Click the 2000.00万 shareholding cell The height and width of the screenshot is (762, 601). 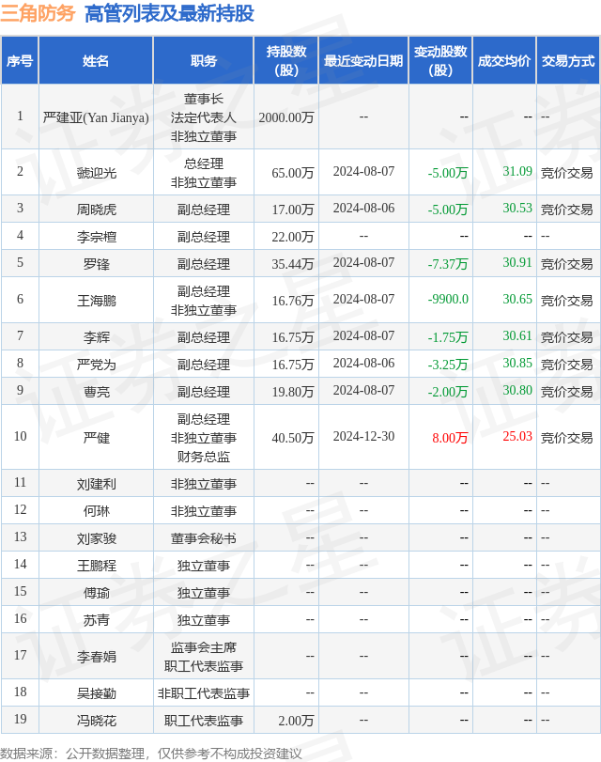tap(286, 117)
